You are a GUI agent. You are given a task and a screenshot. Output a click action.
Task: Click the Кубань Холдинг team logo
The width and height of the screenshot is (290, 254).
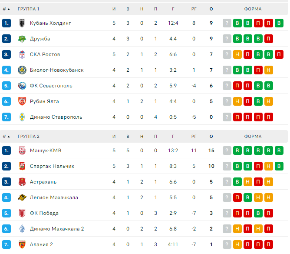(x=22, y=23)
